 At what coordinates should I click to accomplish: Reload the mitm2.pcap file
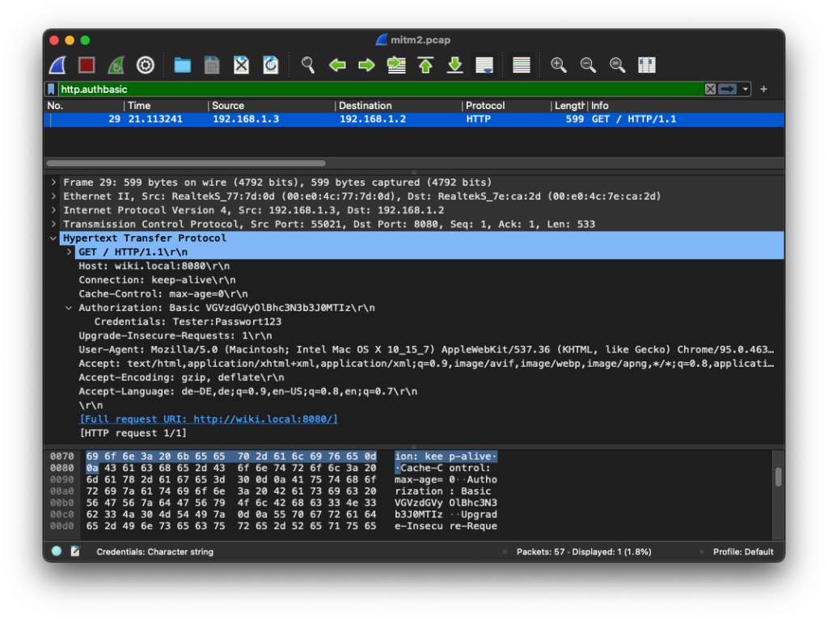[x=270, y=65]
